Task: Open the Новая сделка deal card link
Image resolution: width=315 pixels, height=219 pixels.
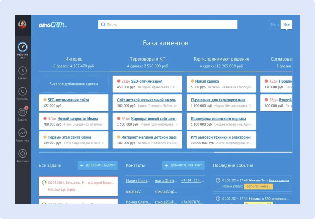Action: [x=207, y=81]
